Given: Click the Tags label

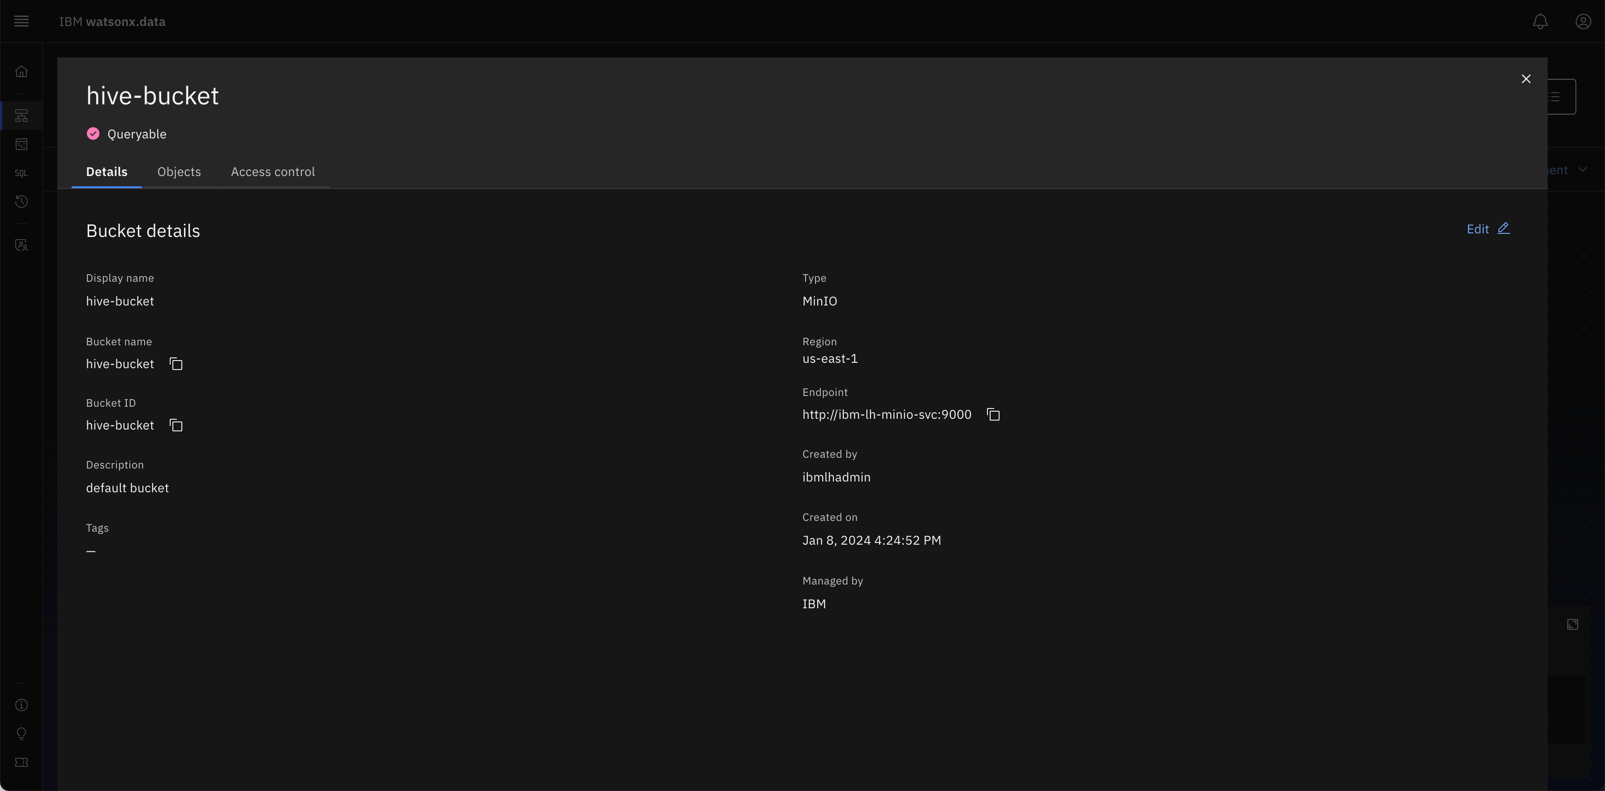Looking at the screenshot, I should click(97, 528).
